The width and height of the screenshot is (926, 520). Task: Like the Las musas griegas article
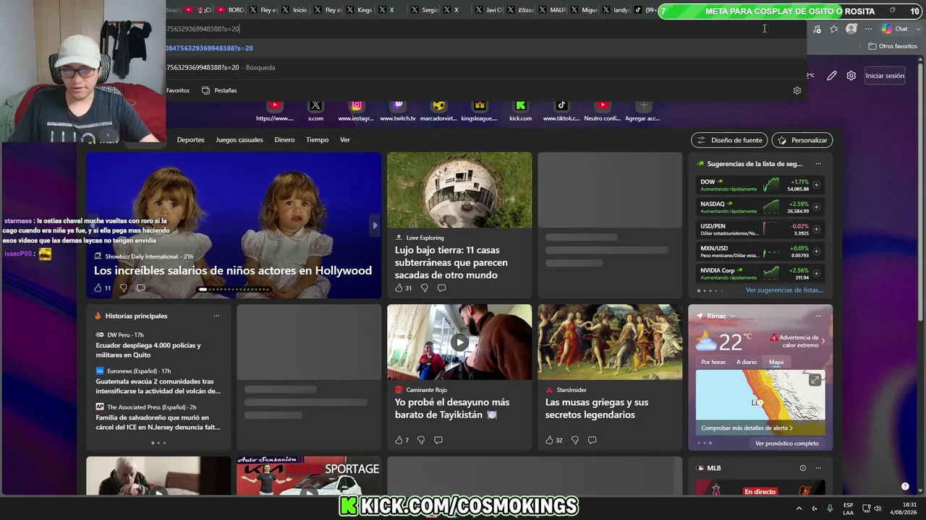[549, 440]
